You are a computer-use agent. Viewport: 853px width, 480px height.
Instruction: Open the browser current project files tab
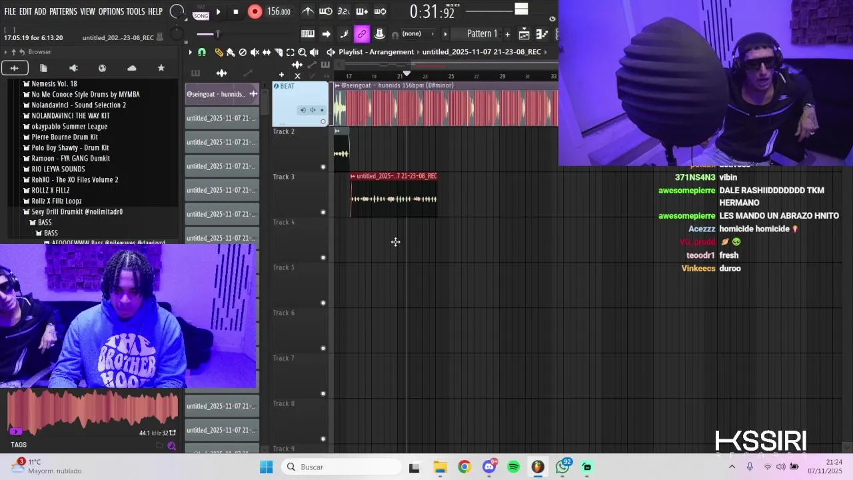(43, 68)
